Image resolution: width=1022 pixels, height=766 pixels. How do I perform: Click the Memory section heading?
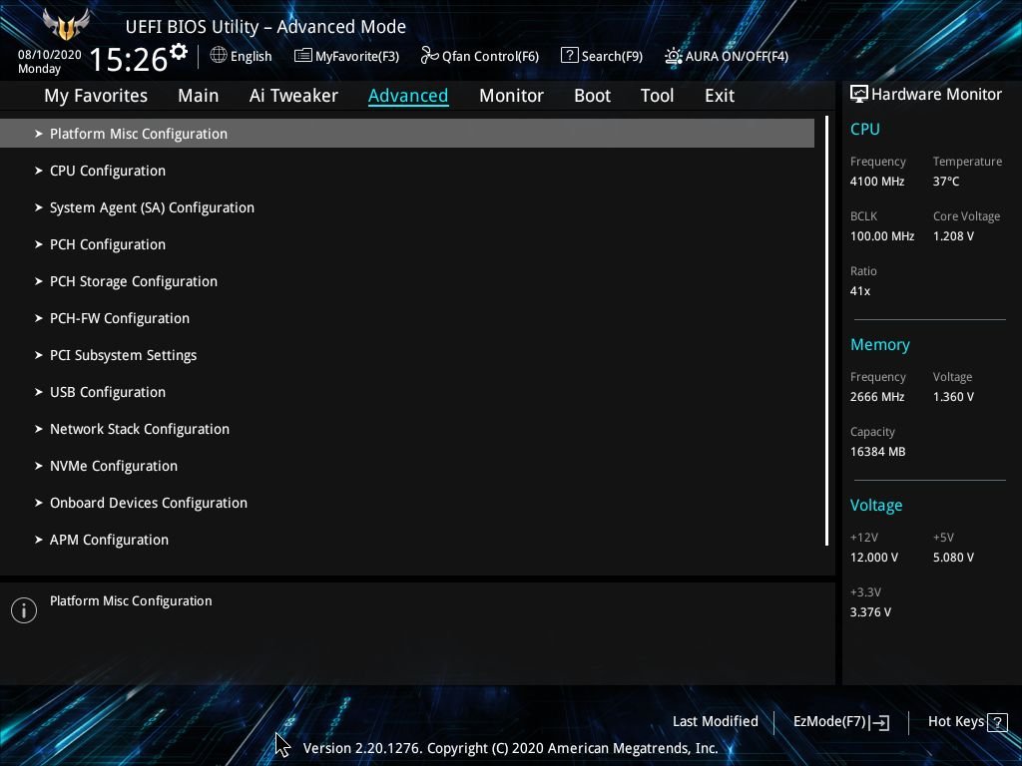coord(880,344)
